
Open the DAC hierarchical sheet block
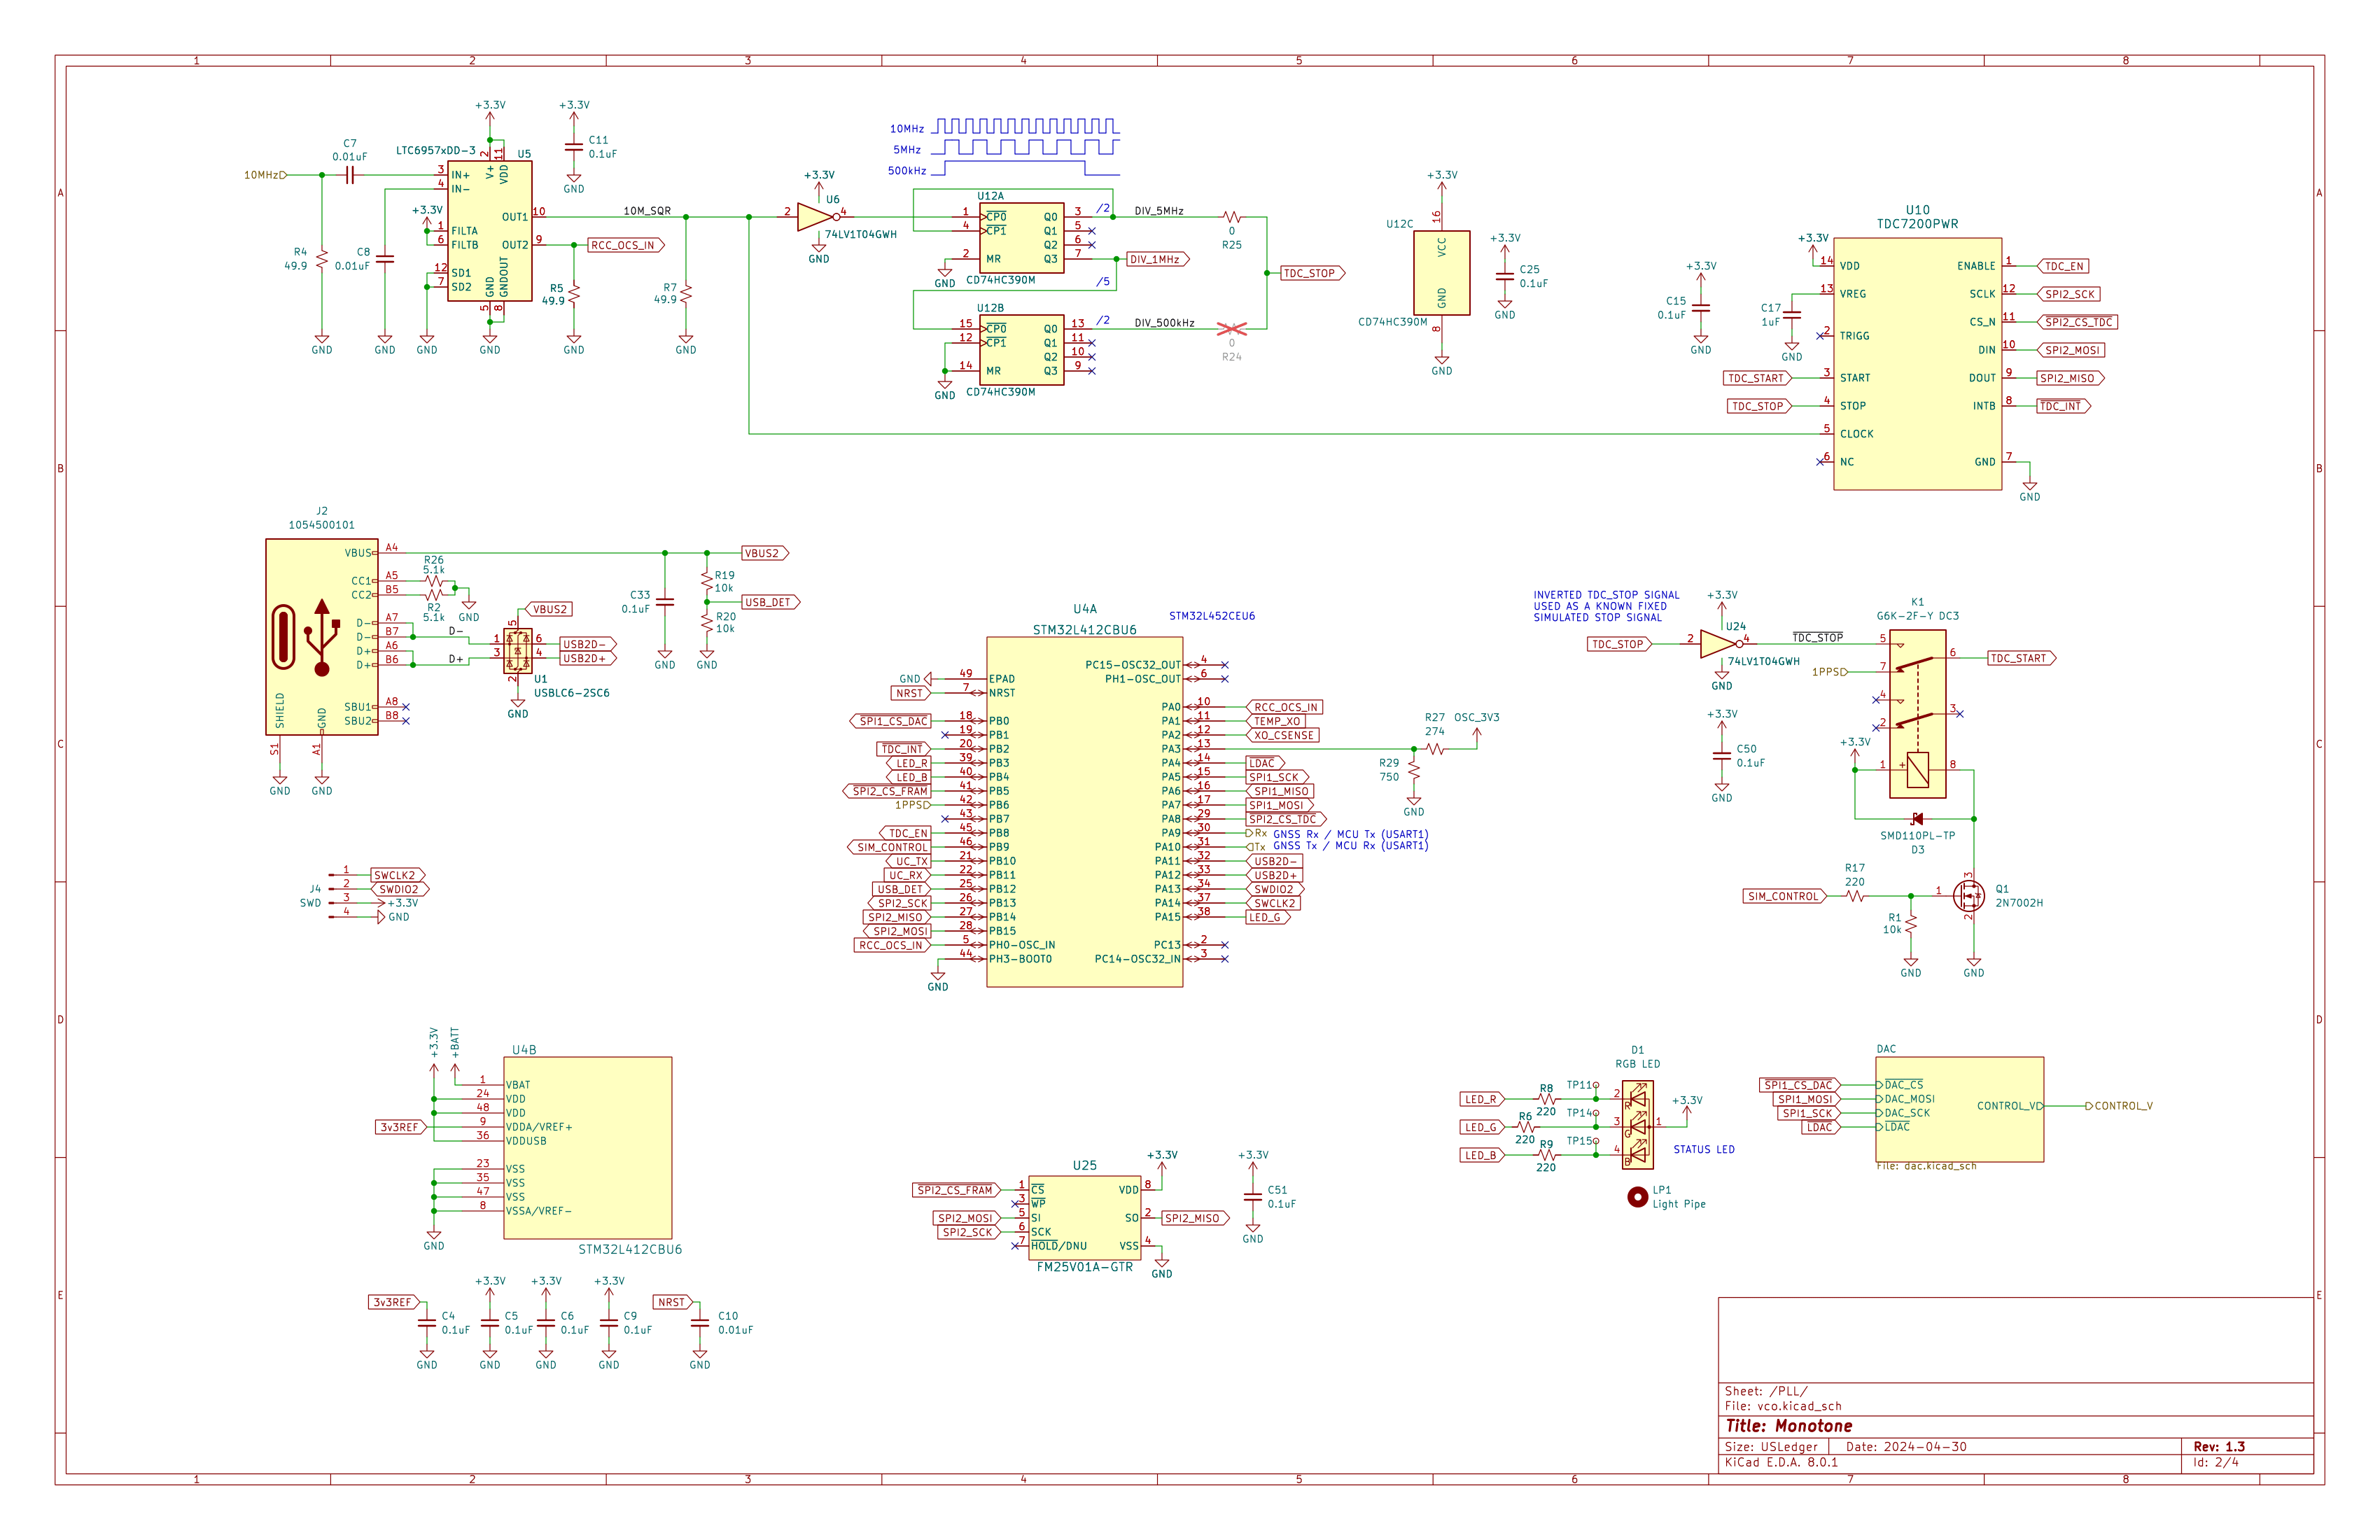pos(1960,1109)
